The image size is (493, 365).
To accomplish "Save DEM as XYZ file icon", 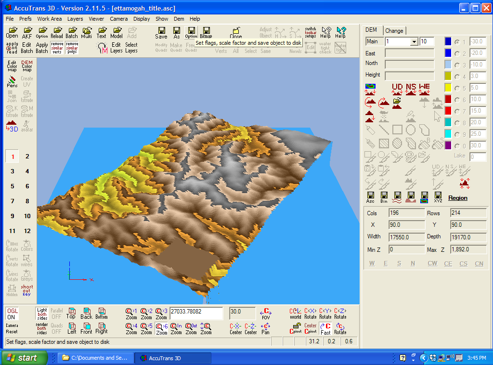I will tap(438, 197).
